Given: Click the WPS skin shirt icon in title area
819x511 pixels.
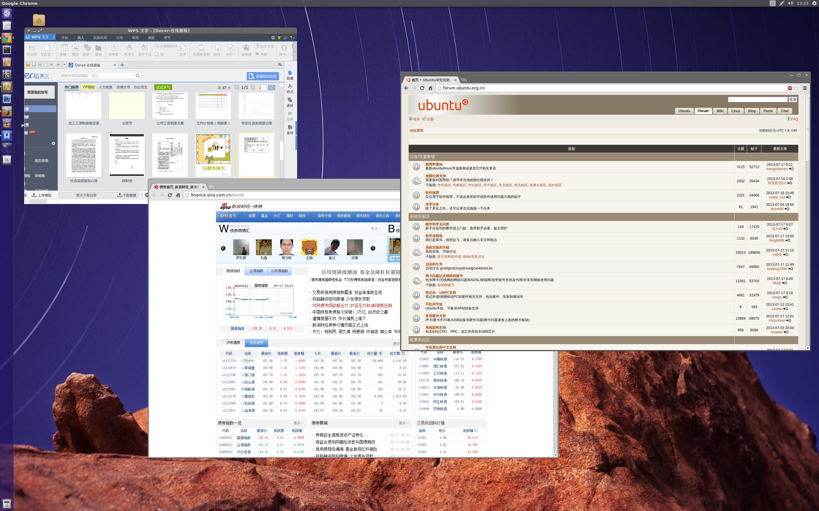Looking at the screenshot, I should pyautogui.click(x=279, y=37).
